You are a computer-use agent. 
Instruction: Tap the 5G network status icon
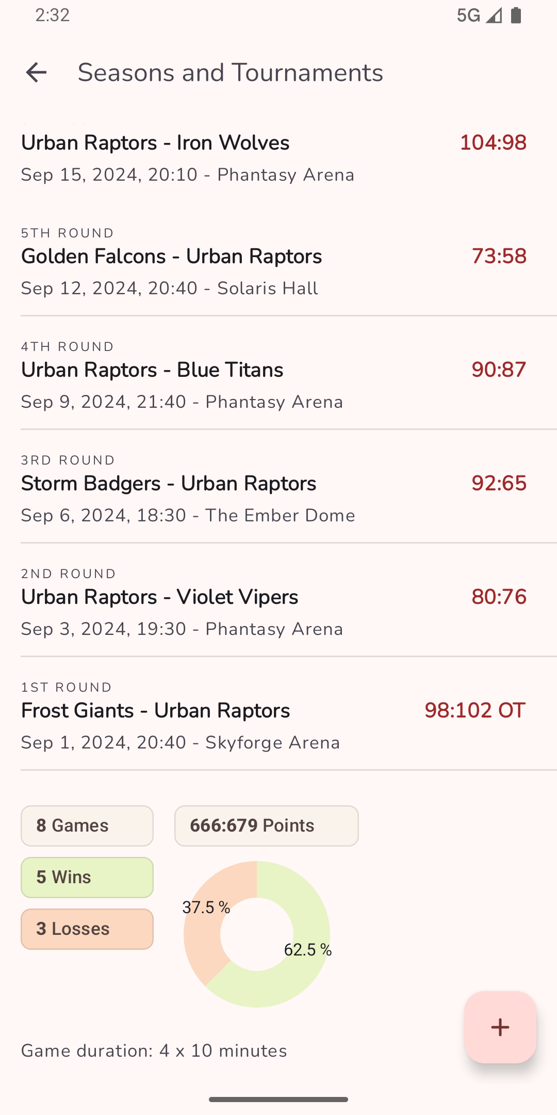coord(468,15)
